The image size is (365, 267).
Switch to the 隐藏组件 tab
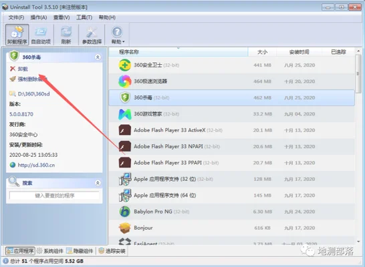pos(80,251)
